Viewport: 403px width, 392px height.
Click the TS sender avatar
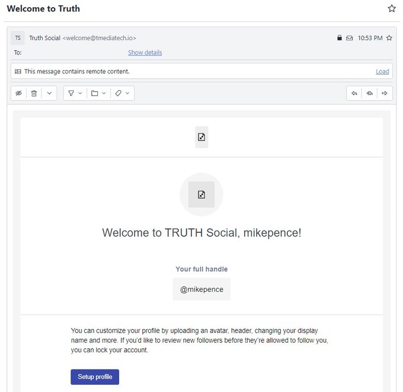pyautogui.click(x=18, y=38)
